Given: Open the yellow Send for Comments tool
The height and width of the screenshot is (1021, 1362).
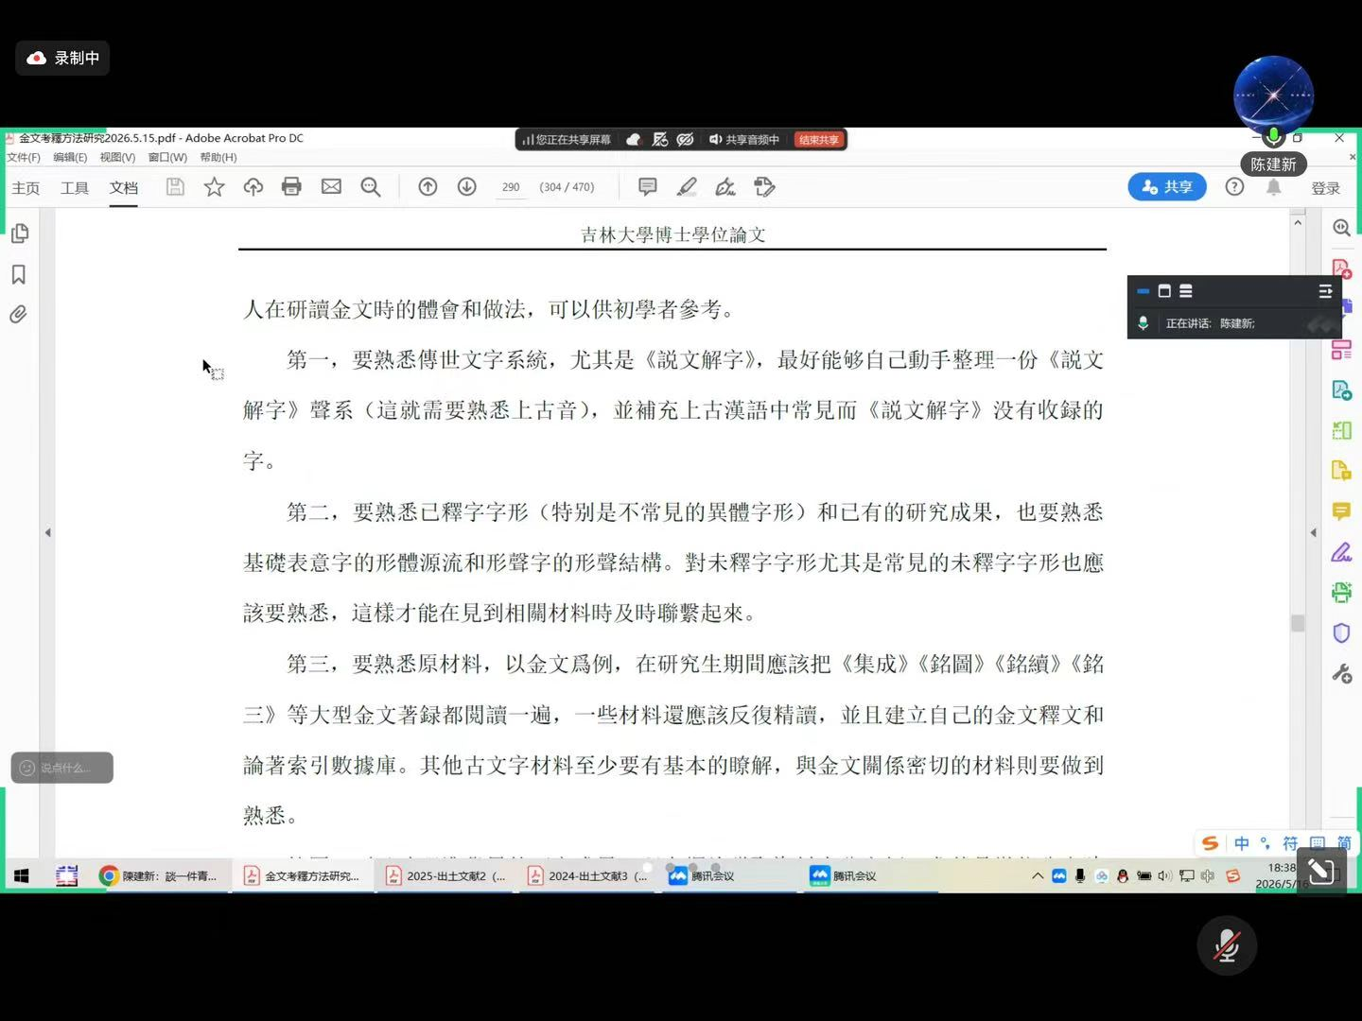Looking at the screenshot, I should (1341, 471).
